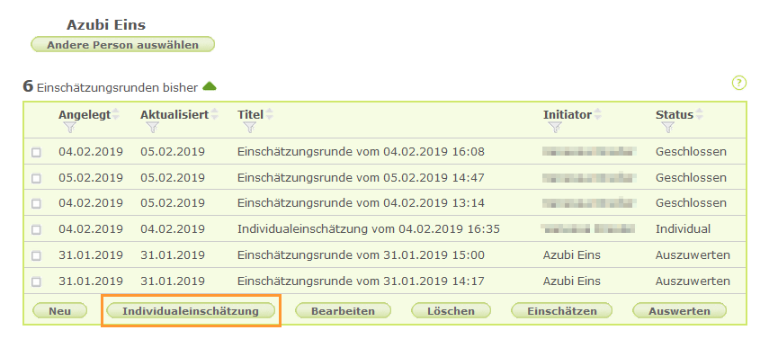Start an Individualeinschätzung via its button
769x348 pixels.
pyautogui.click(x=191, y=311)
